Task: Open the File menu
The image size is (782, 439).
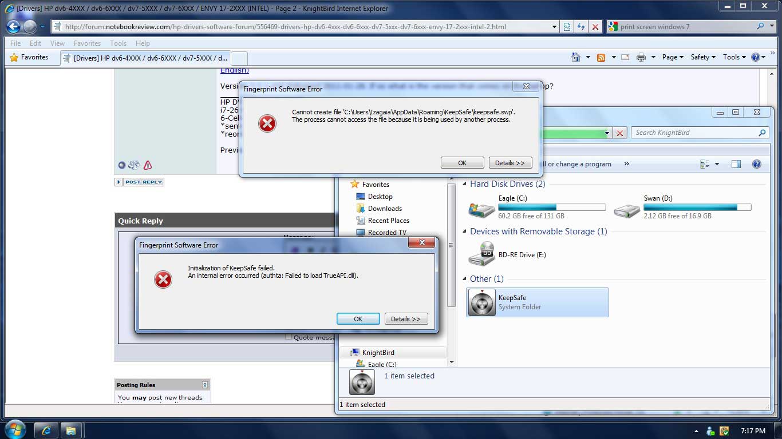Action: (15, 43)
